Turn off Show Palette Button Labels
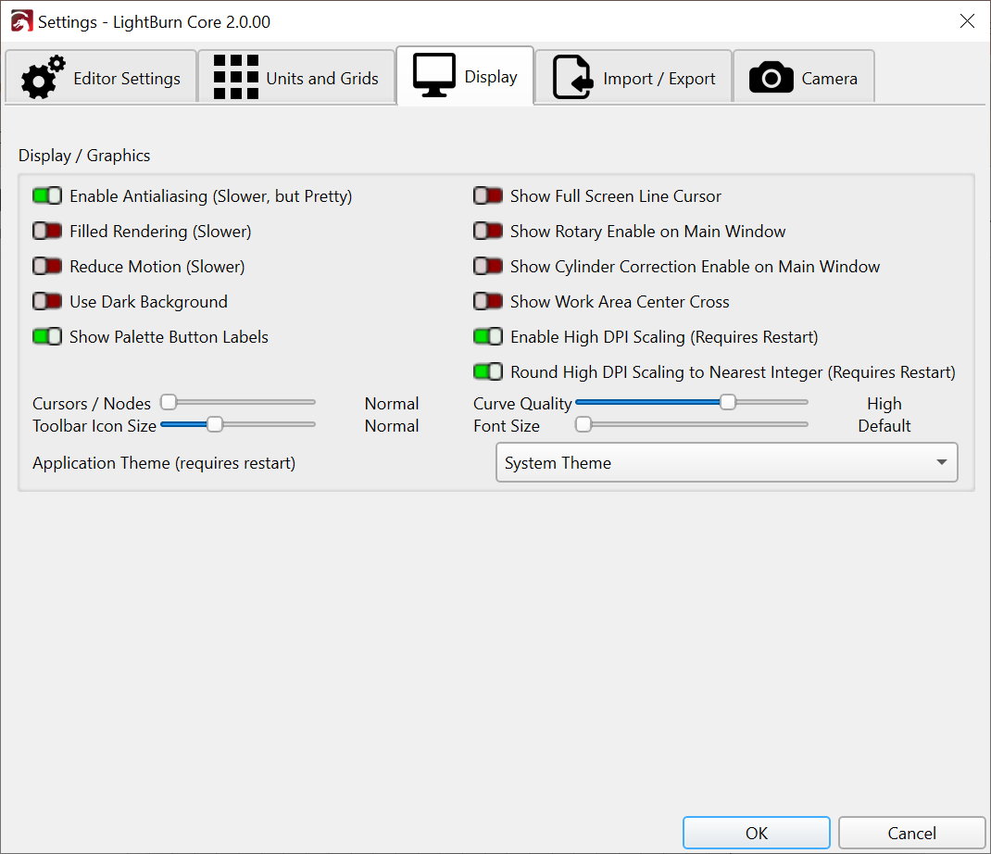 (x=47, y=337)
